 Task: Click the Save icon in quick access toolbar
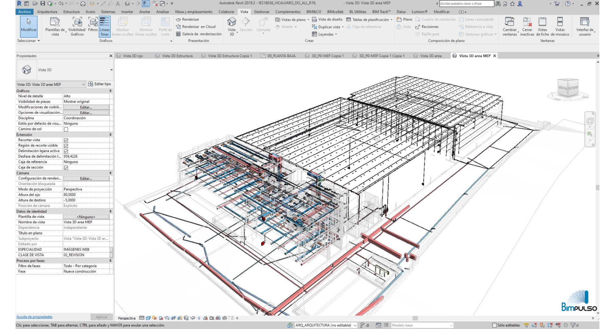click(x=43, y=4)
